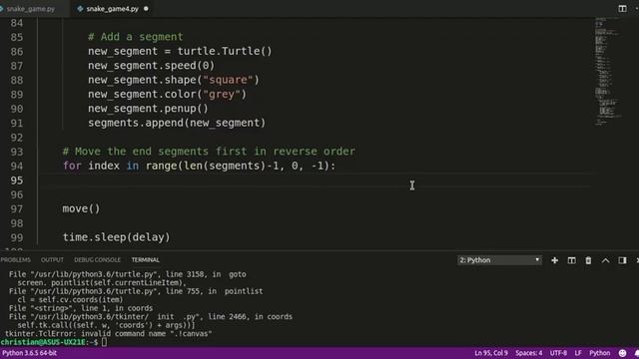Change end-of-line sequence 'LF'
Image resolution: width=639 pixels, height=359 pixels.
point(578,353)
